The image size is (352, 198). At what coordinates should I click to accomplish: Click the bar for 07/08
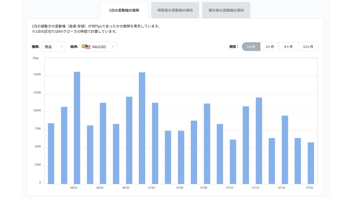207,144
